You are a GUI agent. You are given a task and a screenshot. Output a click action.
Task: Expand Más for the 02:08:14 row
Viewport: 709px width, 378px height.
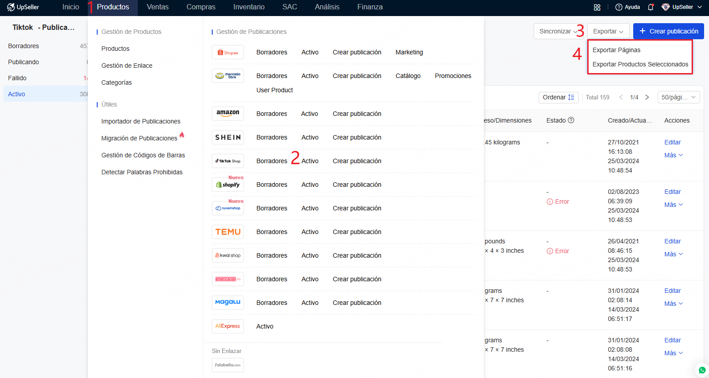(x=673, y=304)
